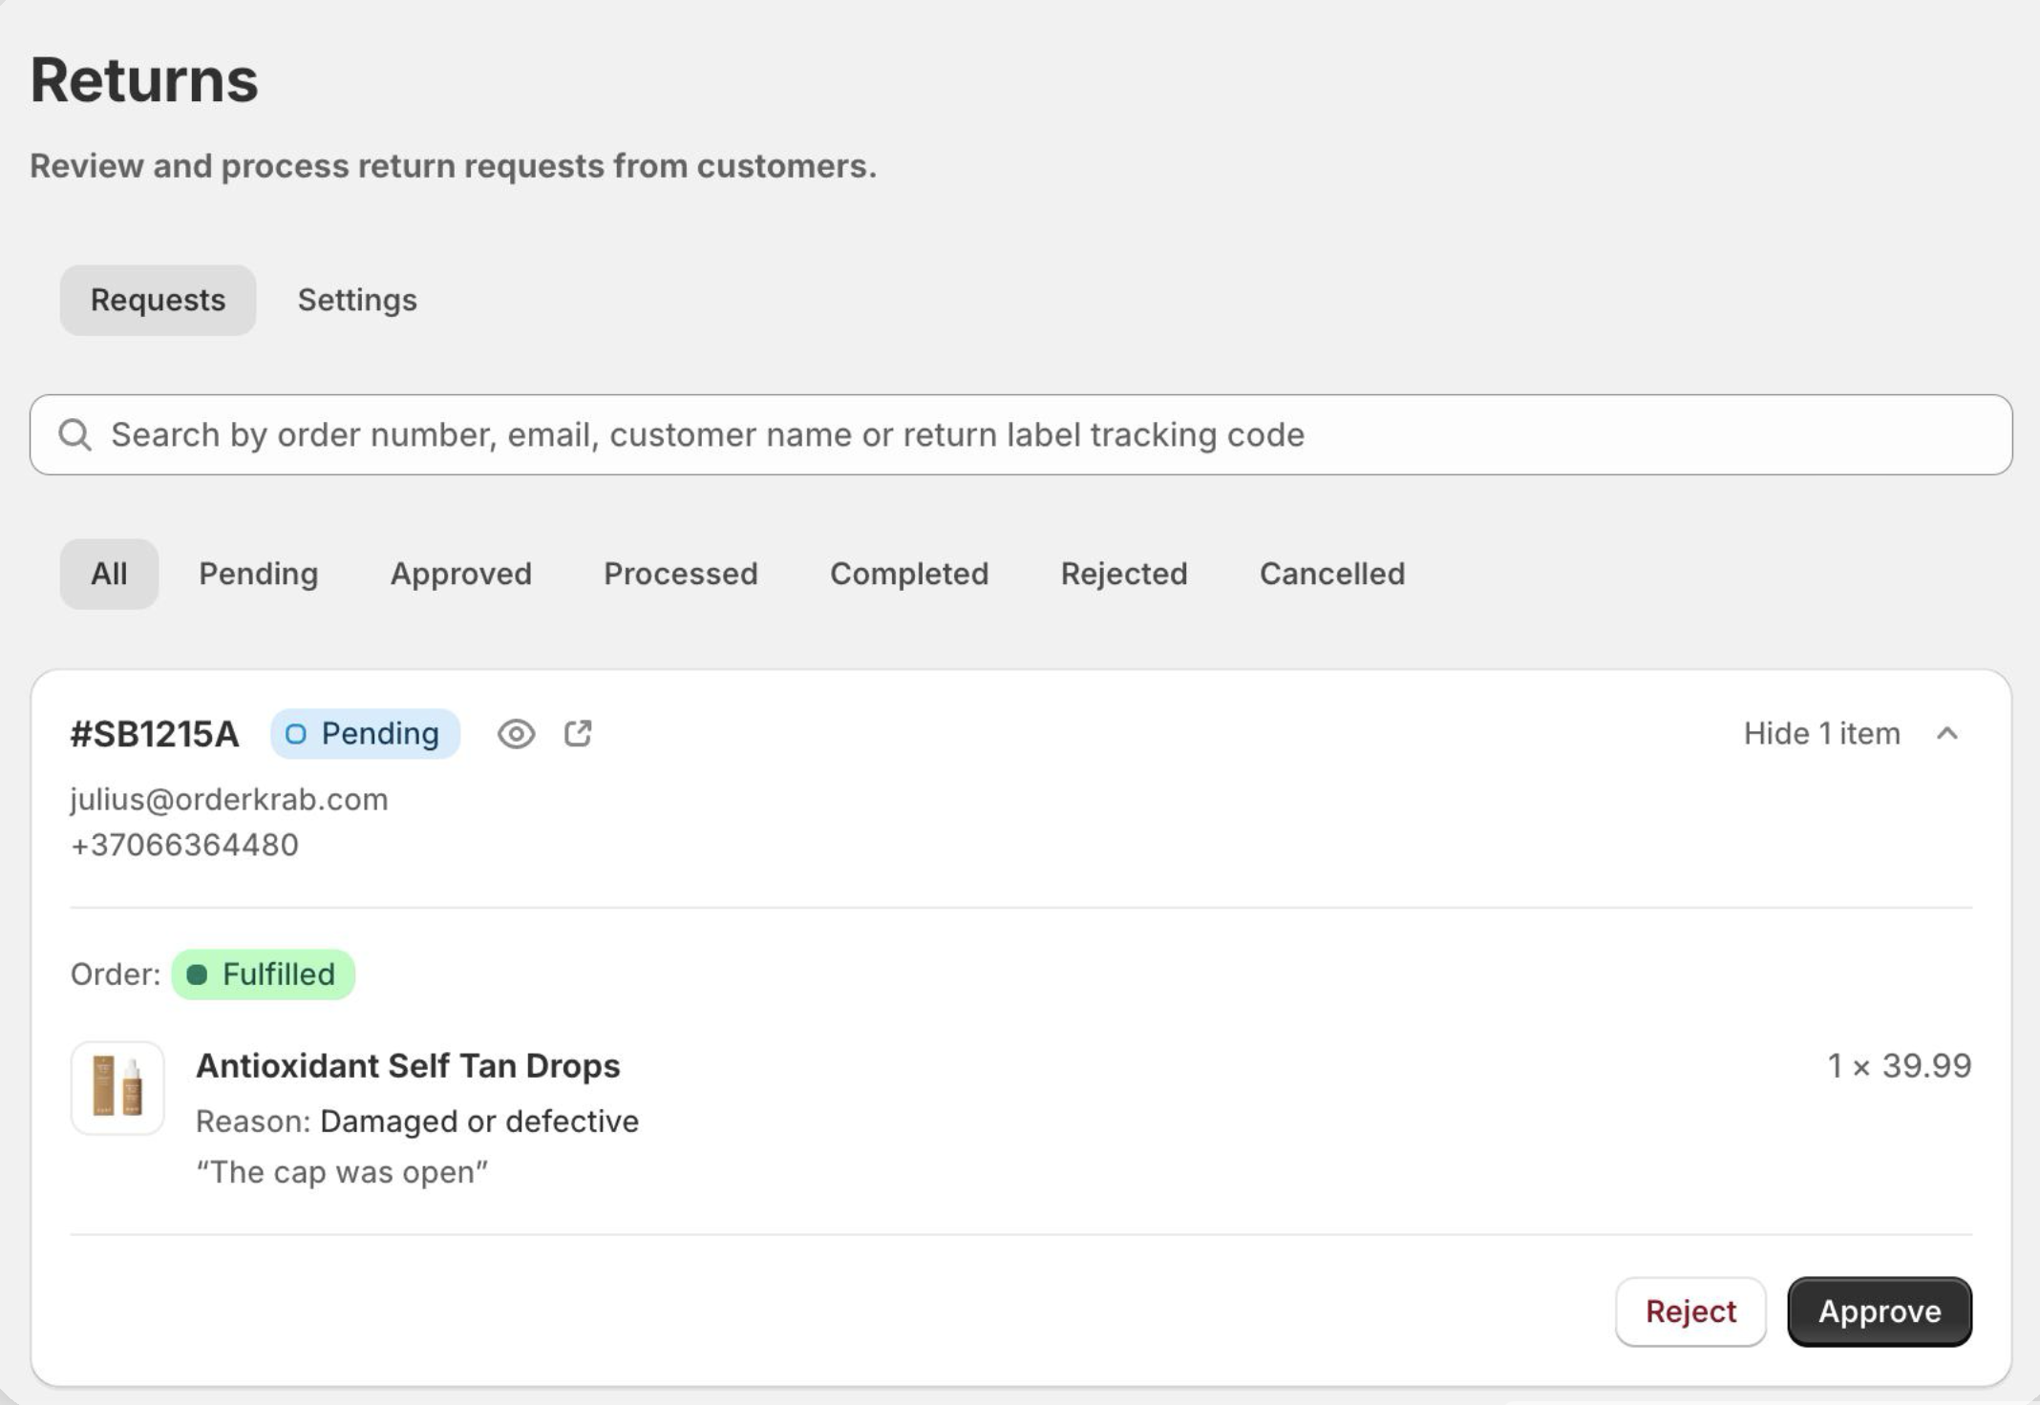Filter by Approved returns
The image size is (2040, 1405).
coord(460,574)
